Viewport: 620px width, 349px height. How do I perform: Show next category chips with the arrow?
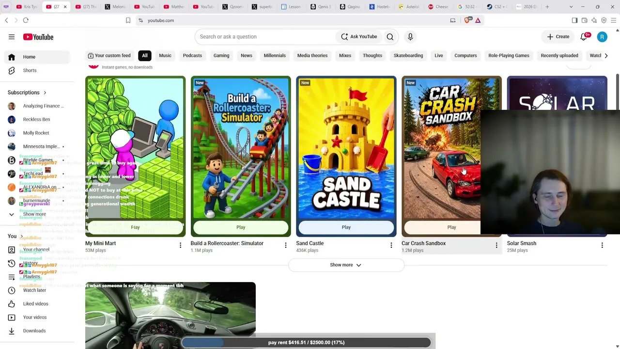click(606, 56)
